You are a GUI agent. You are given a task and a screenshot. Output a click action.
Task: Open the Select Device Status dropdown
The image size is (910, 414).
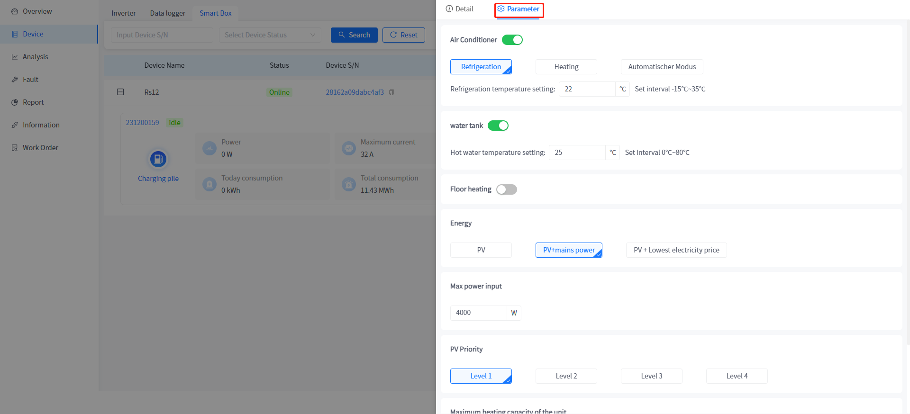[x=270, y=35]
